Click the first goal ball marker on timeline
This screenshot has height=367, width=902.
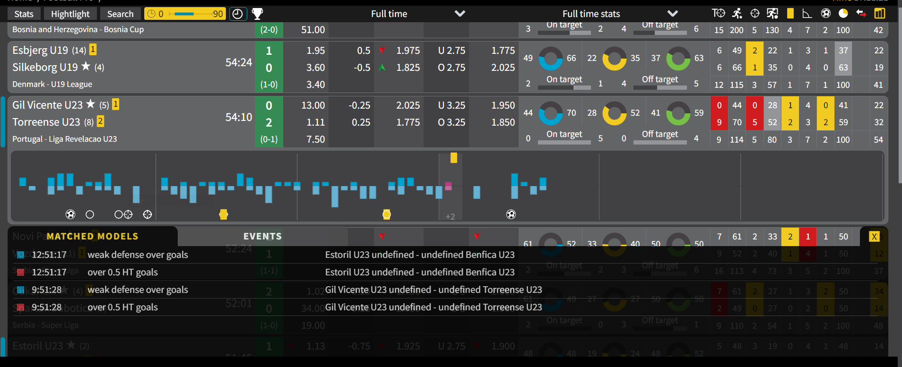70,214
